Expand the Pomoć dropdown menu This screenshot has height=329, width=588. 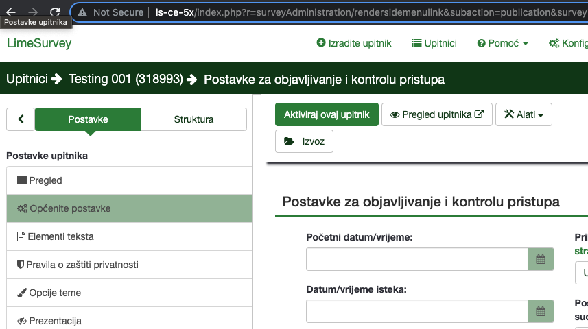coord(502,43)
